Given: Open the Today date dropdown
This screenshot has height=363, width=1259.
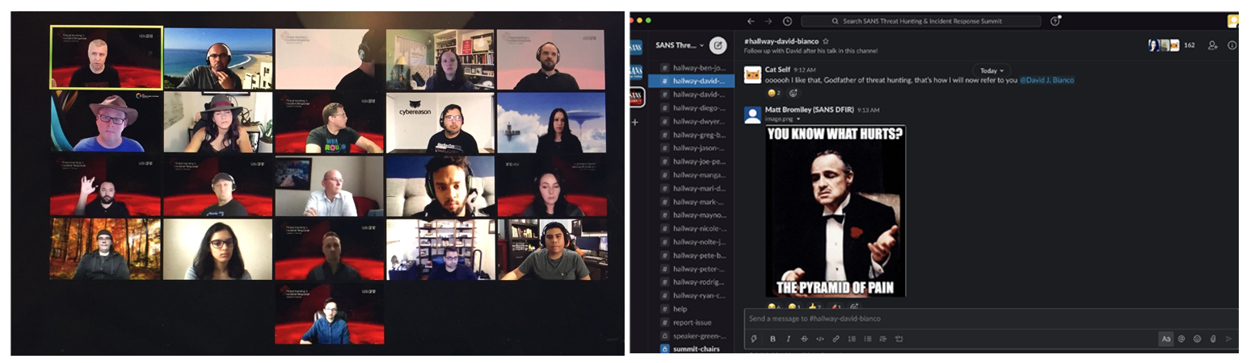Looking at the screenshot, I should point(991,70).
